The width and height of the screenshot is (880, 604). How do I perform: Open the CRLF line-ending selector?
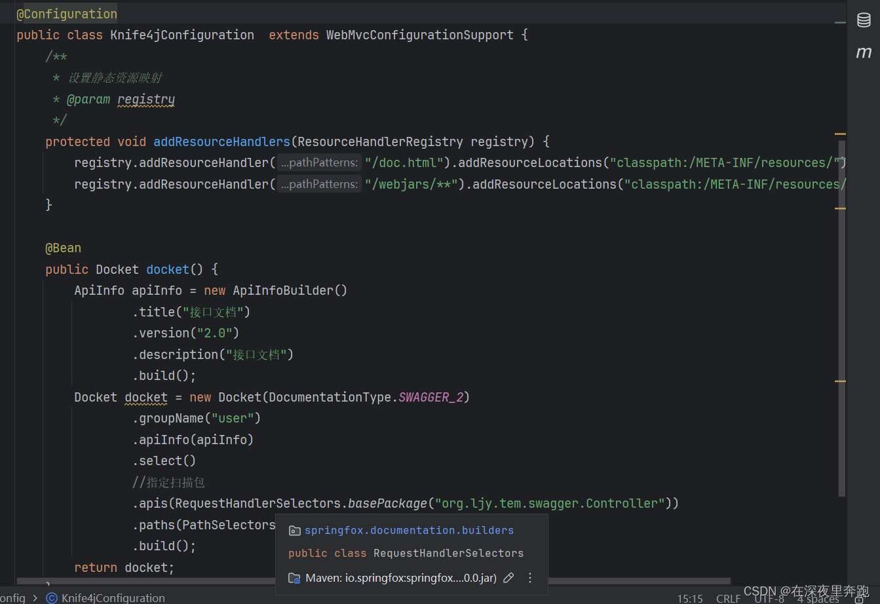(x=728, y=598)
